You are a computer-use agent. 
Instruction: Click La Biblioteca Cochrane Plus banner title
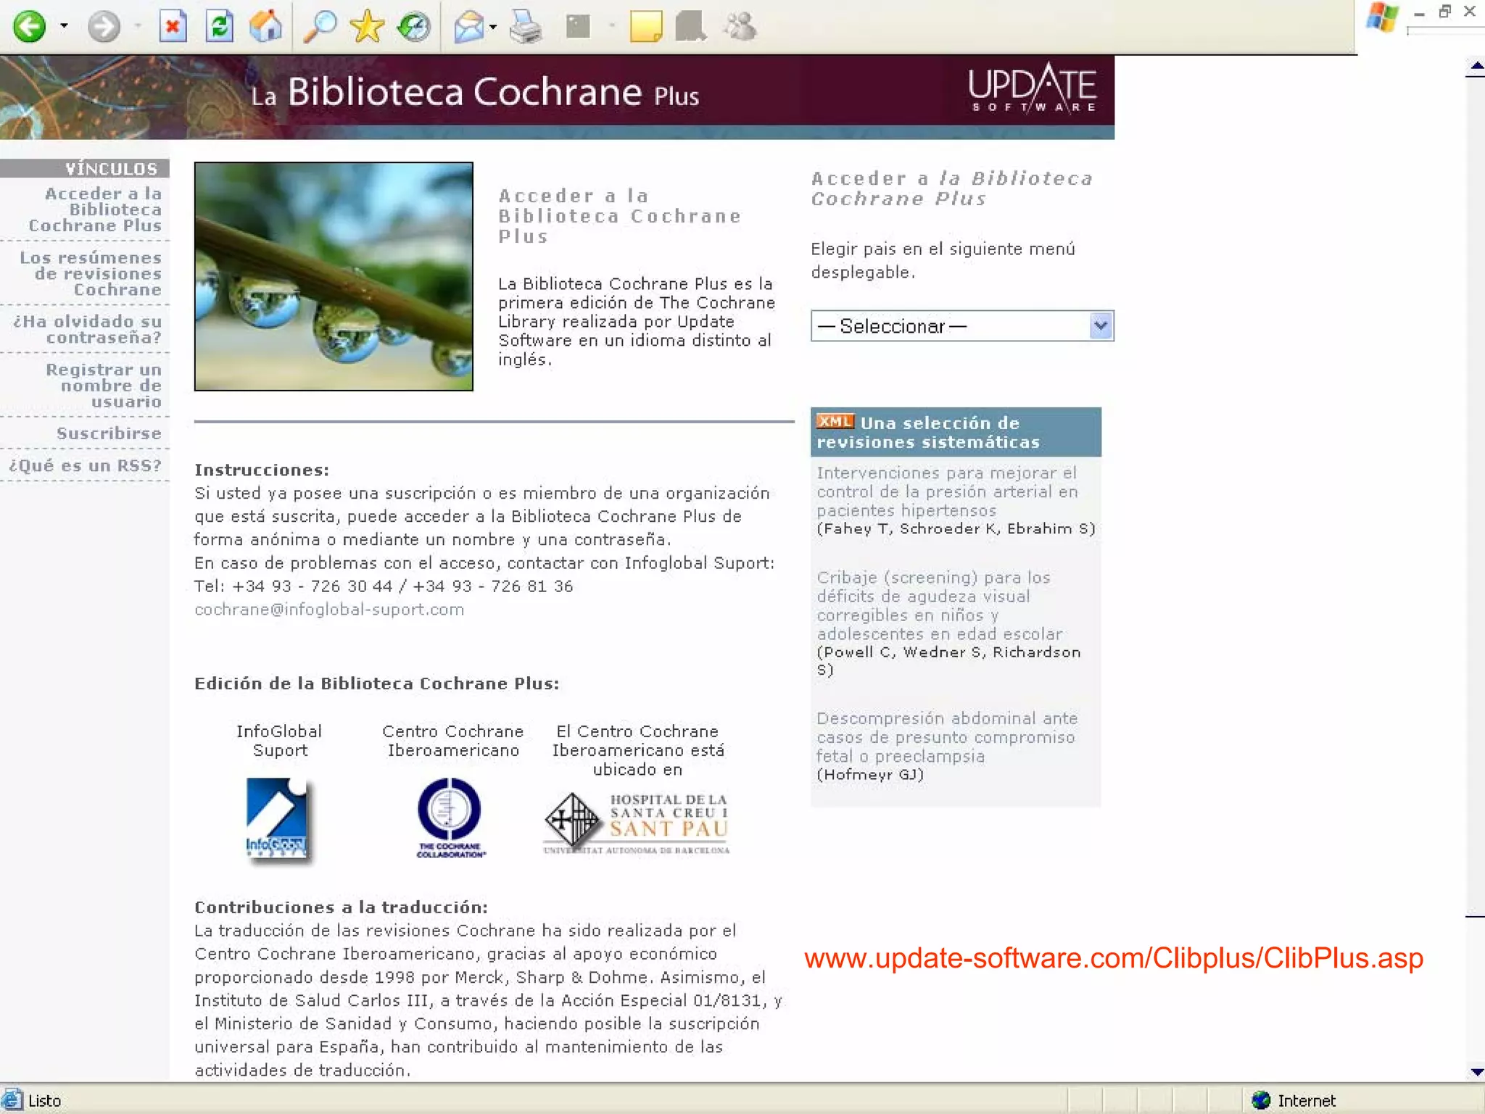pyautogui.click(x=475, y=93)
